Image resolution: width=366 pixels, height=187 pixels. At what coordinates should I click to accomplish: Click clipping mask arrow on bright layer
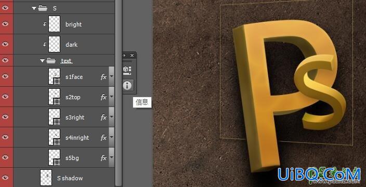click(45, 24)
